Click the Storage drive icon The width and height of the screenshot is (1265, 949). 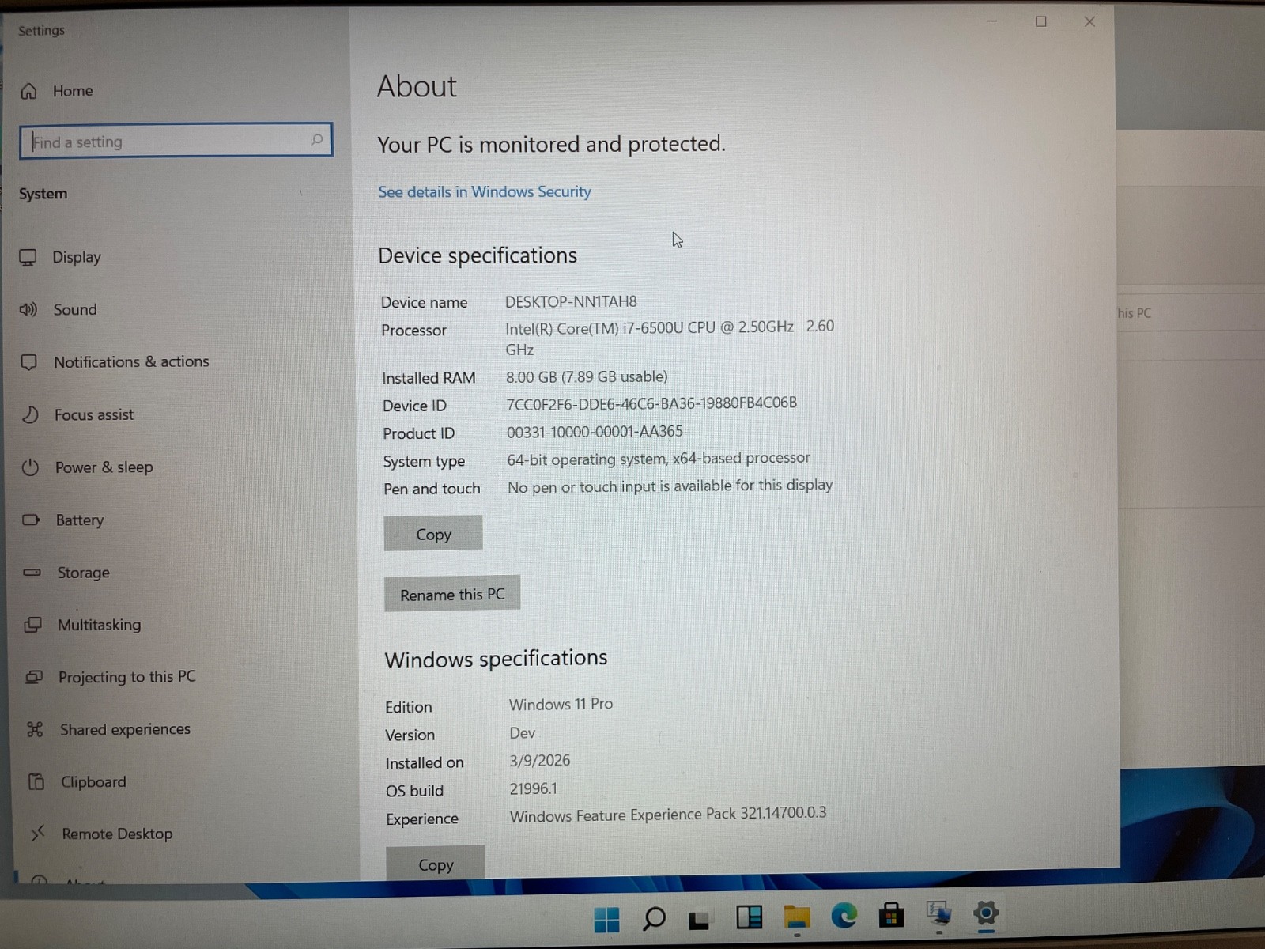click(x=32, y=572)
